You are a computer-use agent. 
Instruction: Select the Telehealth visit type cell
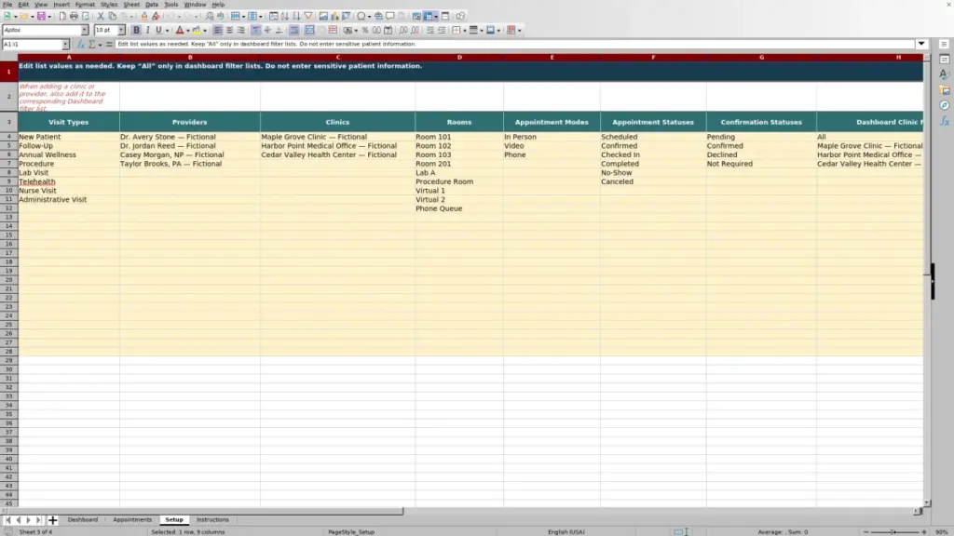coord(69,181)
